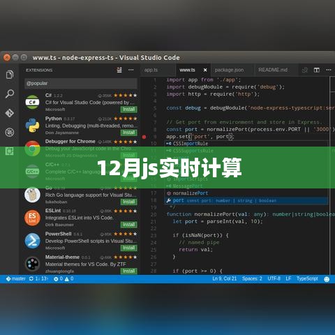
Task: Select the highlighted port suggestion
Action: 246,200
